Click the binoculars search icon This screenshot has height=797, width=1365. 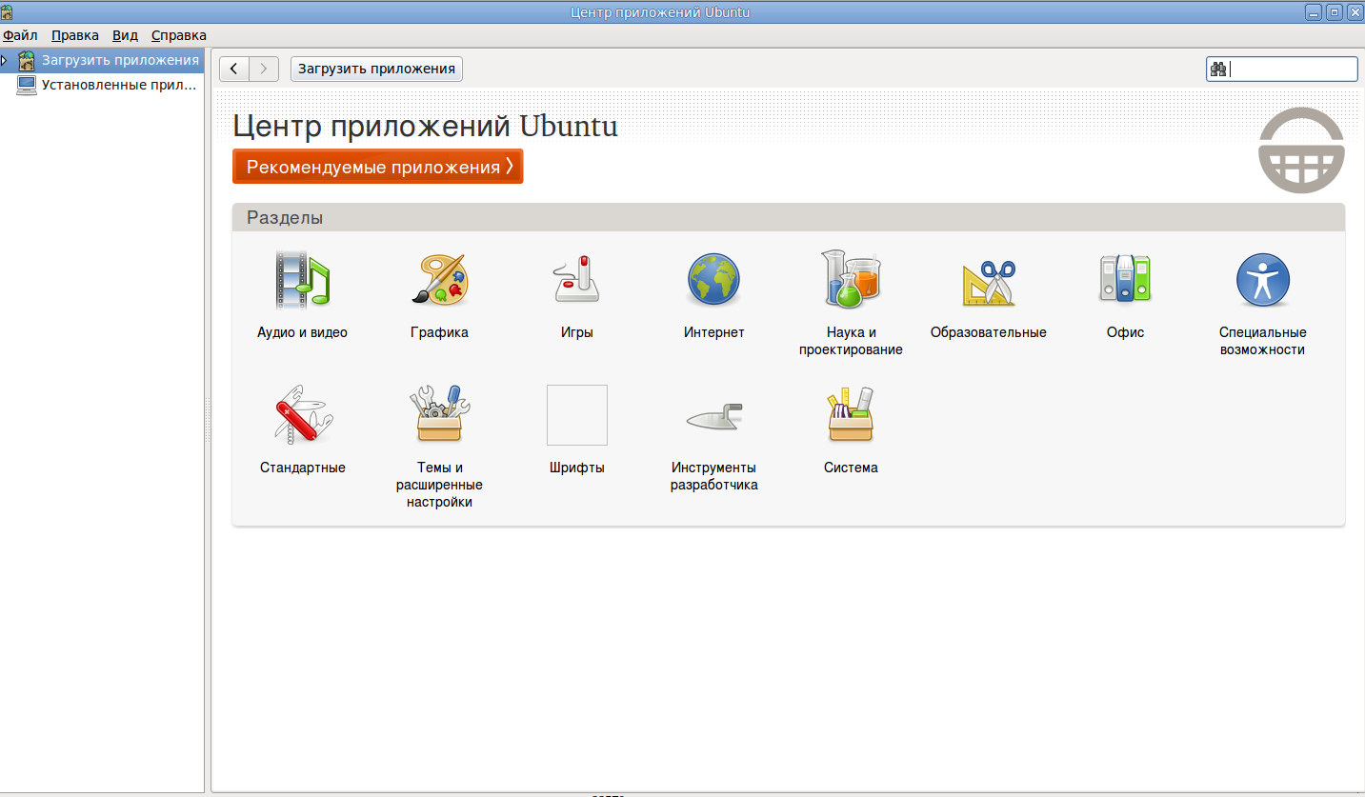1218,69
